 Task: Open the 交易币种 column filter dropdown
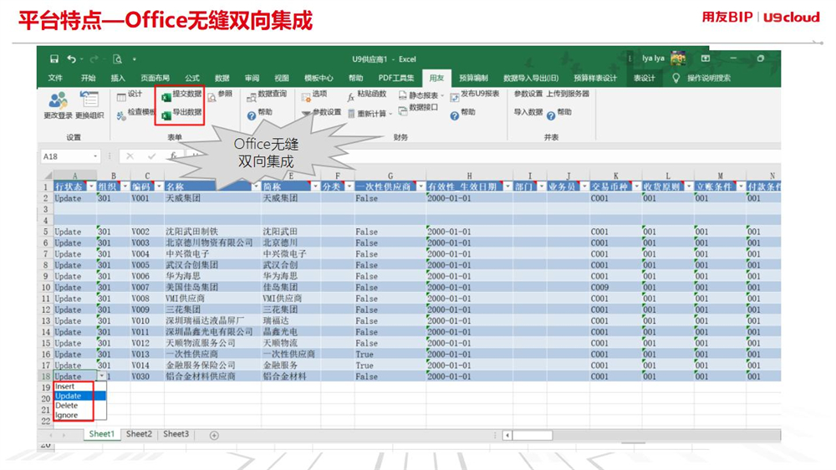coord(636,186)
